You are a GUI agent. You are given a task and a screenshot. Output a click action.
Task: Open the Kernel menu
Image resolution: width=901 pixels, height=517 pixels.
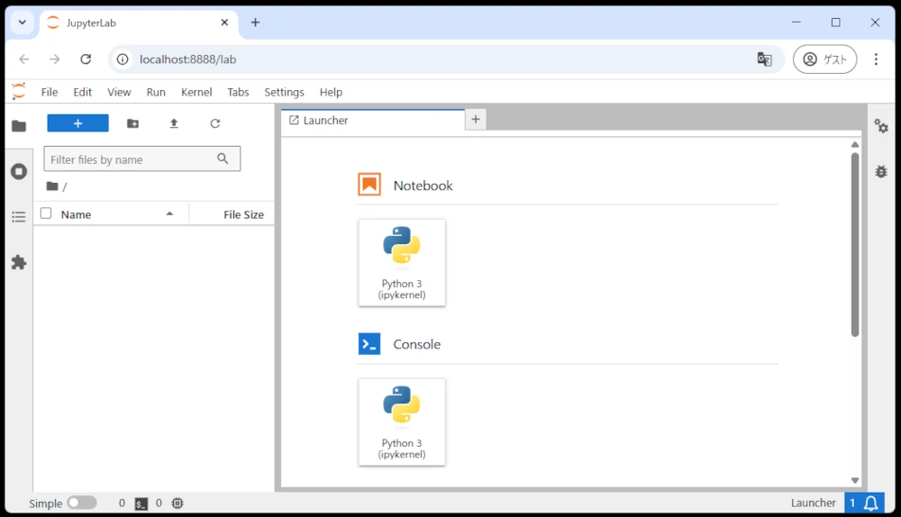coord(196,92)
